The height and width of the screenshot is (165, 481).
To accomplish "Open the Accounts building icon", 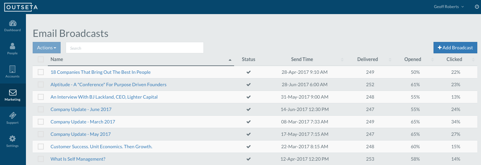I will click(x=12, y=69).
